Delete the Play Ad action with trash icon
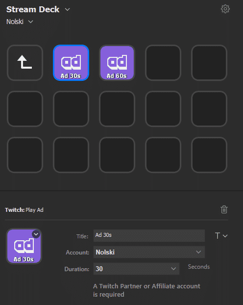This screenshot has height=305, width=243. tap(224, 209)
